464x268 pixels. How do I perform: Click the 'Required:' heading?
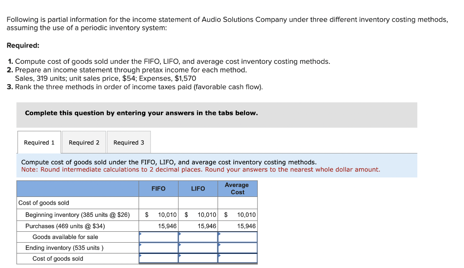[23, 45]
